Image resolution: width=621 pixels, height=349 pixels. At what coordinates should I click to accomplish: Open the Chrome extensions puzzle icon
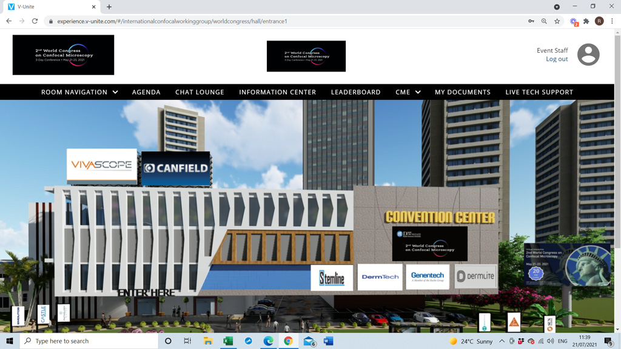pyautogui.click(x=586, y=21)
